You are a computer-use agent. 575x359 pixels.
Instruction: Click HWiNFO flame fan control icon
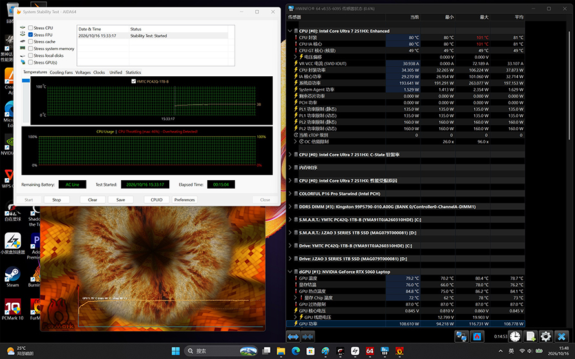click(x=477, y=336)
